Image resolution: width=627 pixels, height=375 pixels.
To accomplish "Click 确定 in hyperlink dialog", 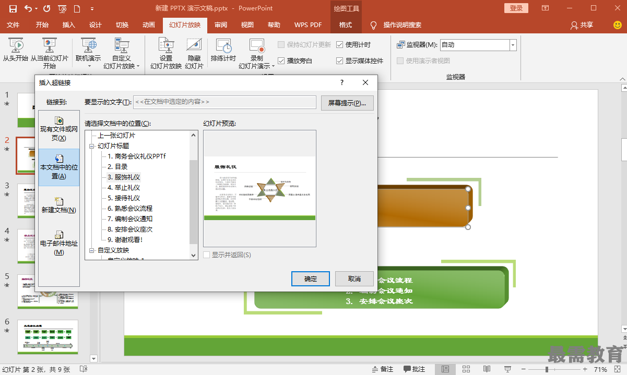I will pyautogui.click(x=311, y=279).
